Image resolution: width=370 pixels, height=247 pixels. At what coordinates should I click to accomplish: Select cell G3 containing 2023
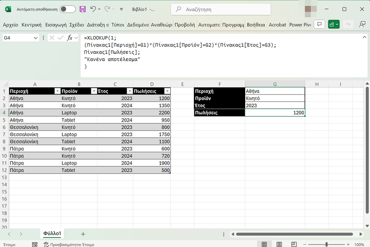coord(275,105)
